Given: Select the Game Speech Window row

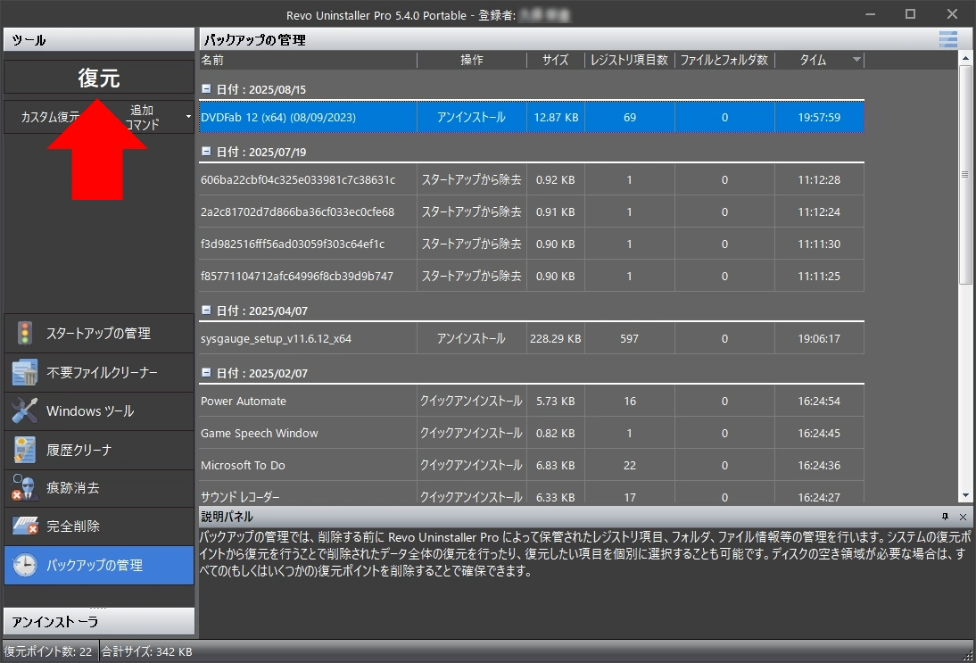Looking at the screenshot, I should coord(532,433).
